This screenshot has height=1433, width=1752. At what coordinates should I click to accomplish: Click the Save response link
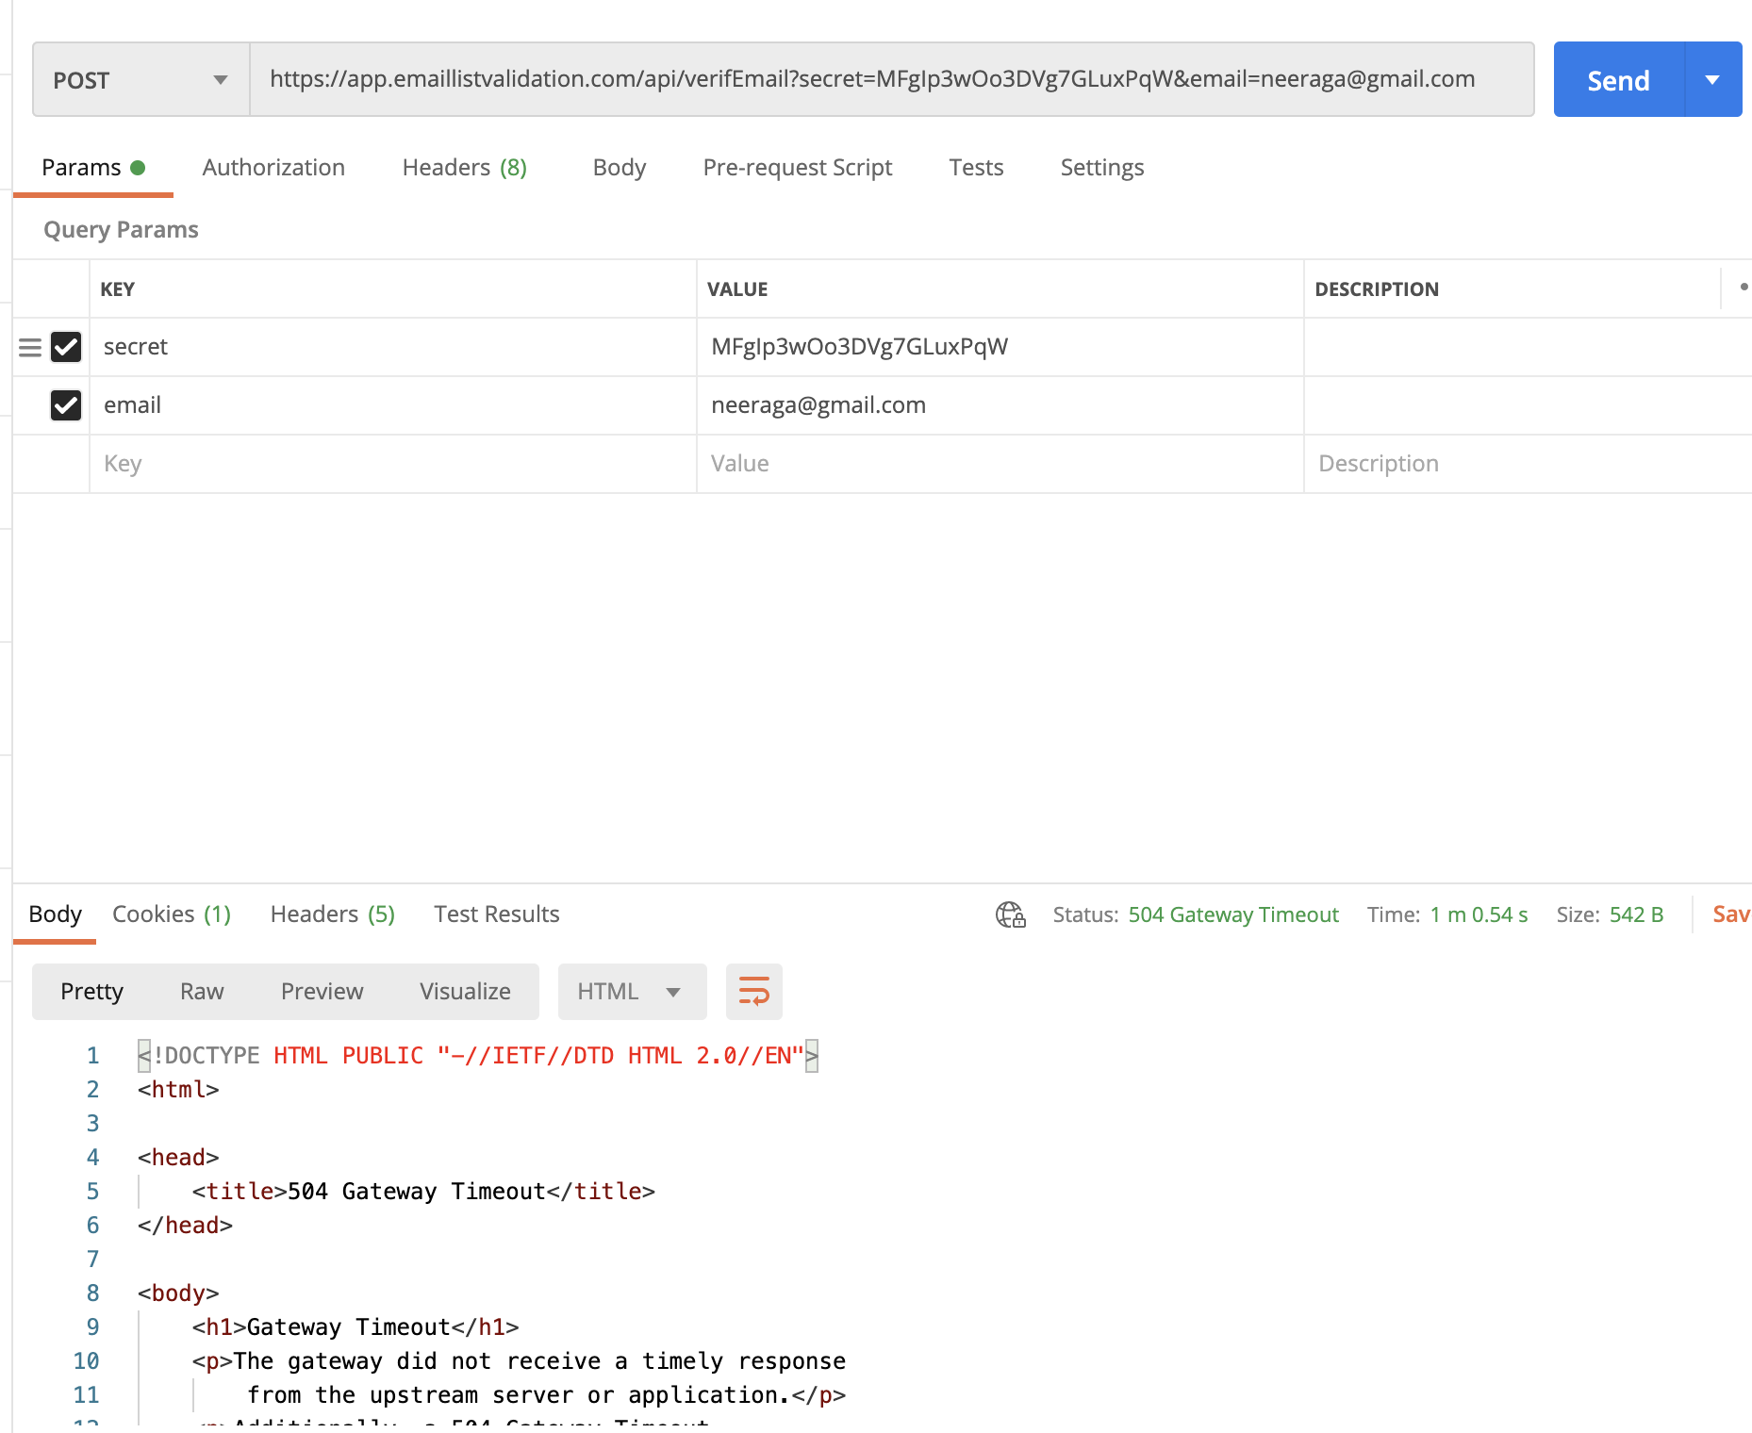(1731, 914)
